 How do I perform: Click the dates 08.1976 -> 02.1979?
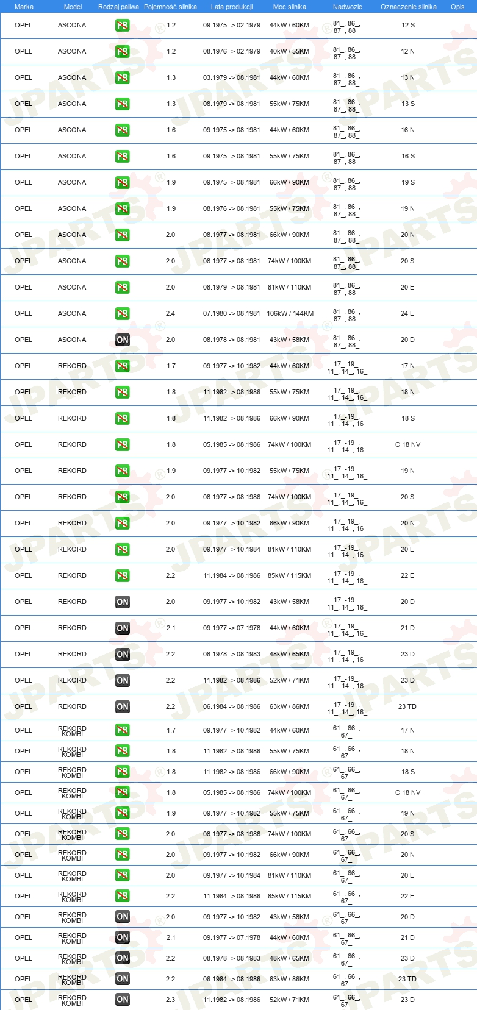point(232,51)
